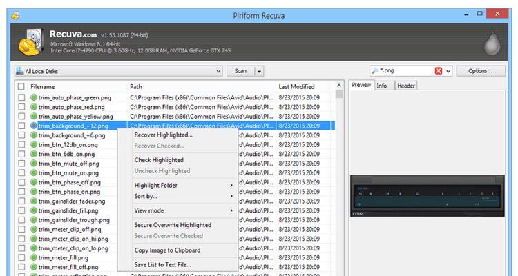Check the box for trim_btn_12db_on.png
This screenshot has height=276, width=518.
tap(21, 145)
